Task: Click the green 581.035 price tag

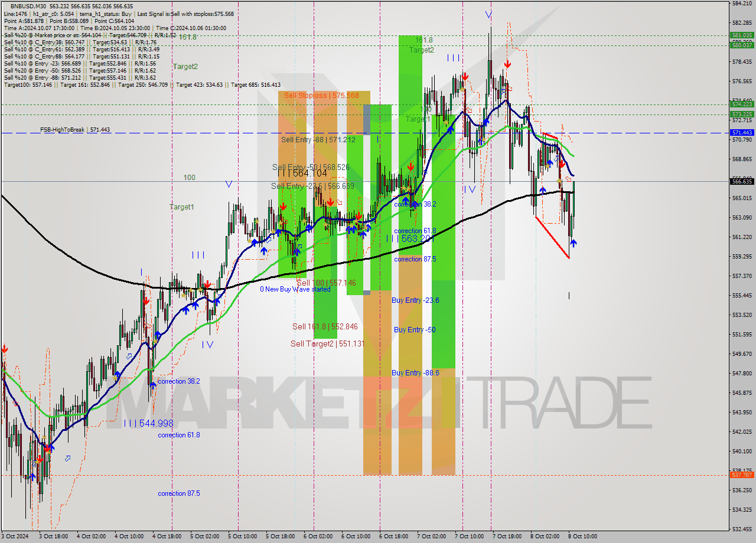Action: 742,35
